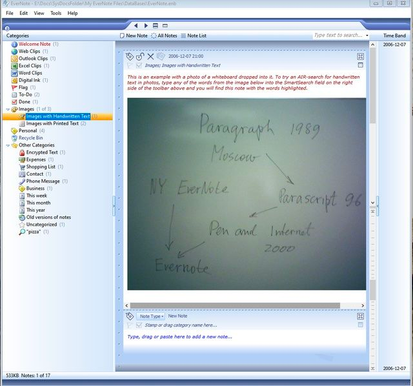Viewport: 413px width, 386px height.
Task: Switch to the split panel view icon
Action: pyautogui.click(x=156, y=26)
